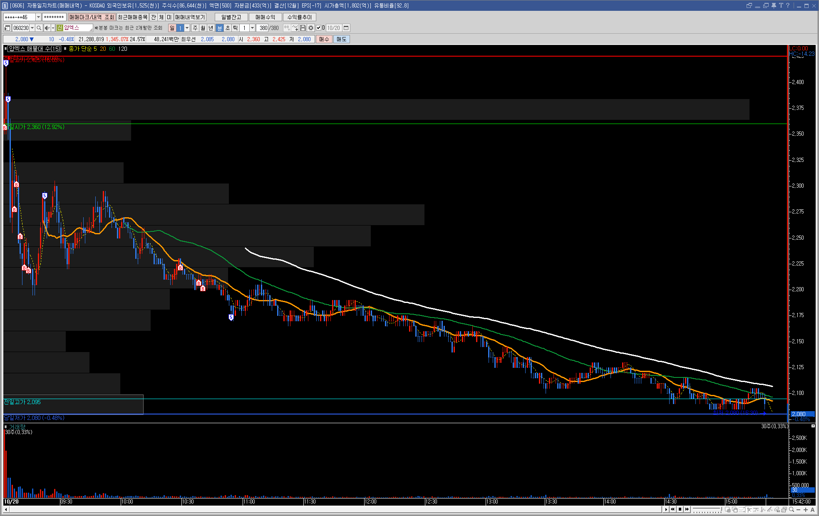Expand the stock code 060230 dropdown
819x516 pixels.
click(x=32, y=28)
